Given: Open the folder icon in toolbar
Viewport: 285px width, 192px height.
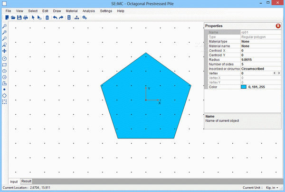Looking at the screenshot, I should tap(13, 18).
